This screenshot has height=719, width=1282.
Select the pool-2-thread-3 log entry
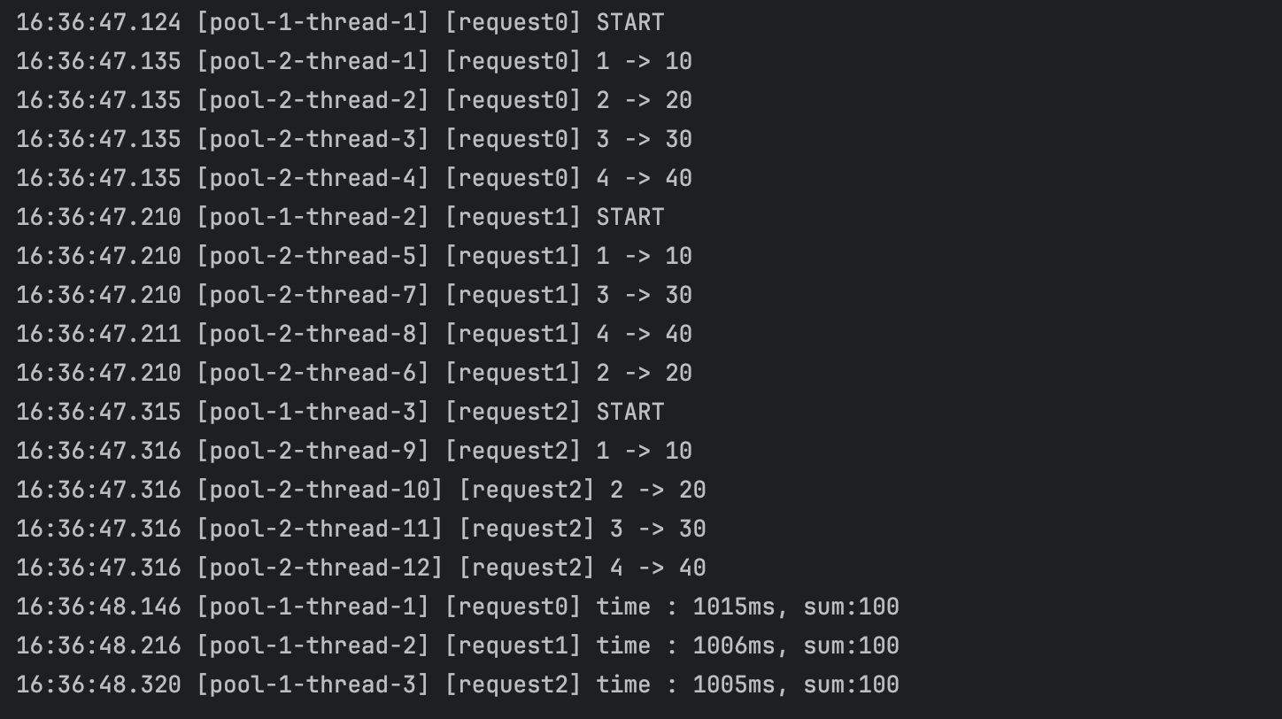tap(354, 139)
